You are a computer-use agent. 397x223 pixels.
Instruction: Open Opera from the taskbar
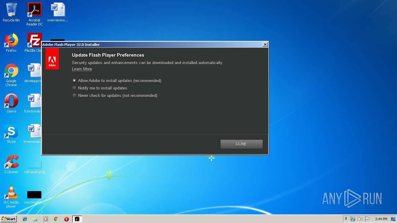point(66,219)
